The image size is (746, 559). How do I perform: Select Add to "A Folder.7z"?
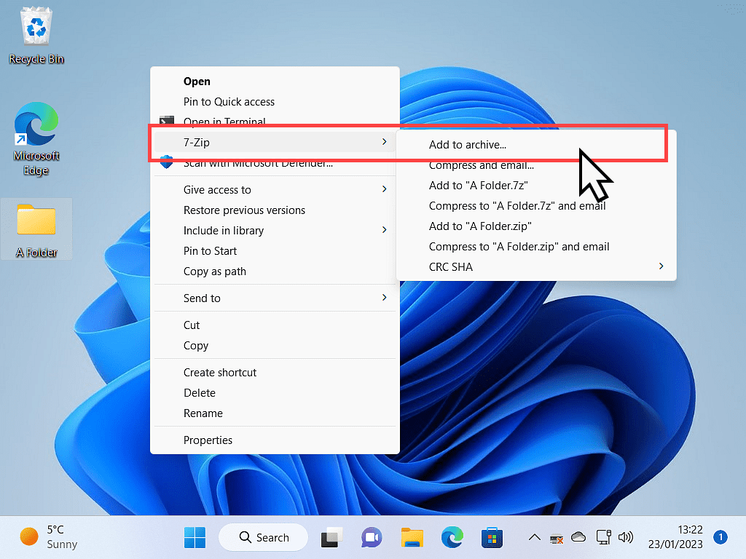536,186
